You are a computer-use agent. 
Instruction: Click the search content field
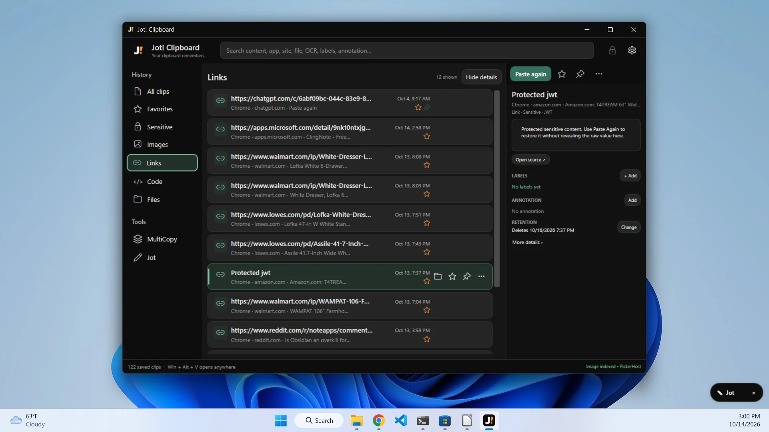(407, 50)
